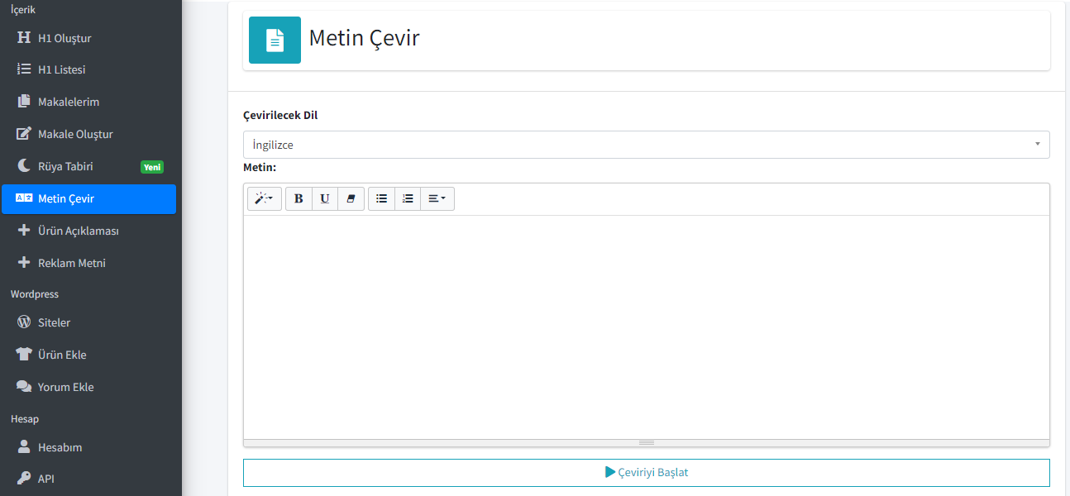Select Makale Oluştur menu item
The width and height of the screenshot is (1070, 496).
point(88,134)
